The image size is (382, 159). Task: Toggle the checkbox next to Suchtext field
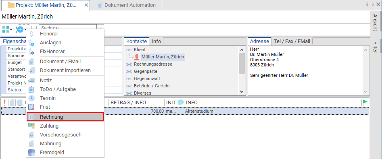point(34,28)
